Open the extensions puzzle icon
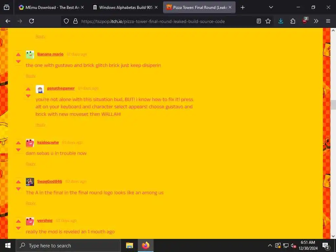Image resolution: width=336 pixels, height=252 pixels. pyautogui.click(x=293, y=21)
